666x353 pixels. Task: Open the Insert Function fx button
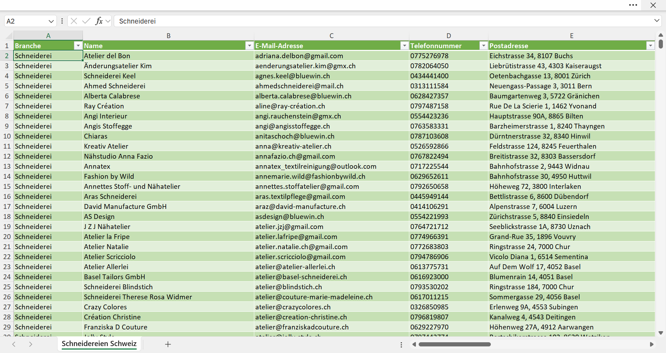99,21
